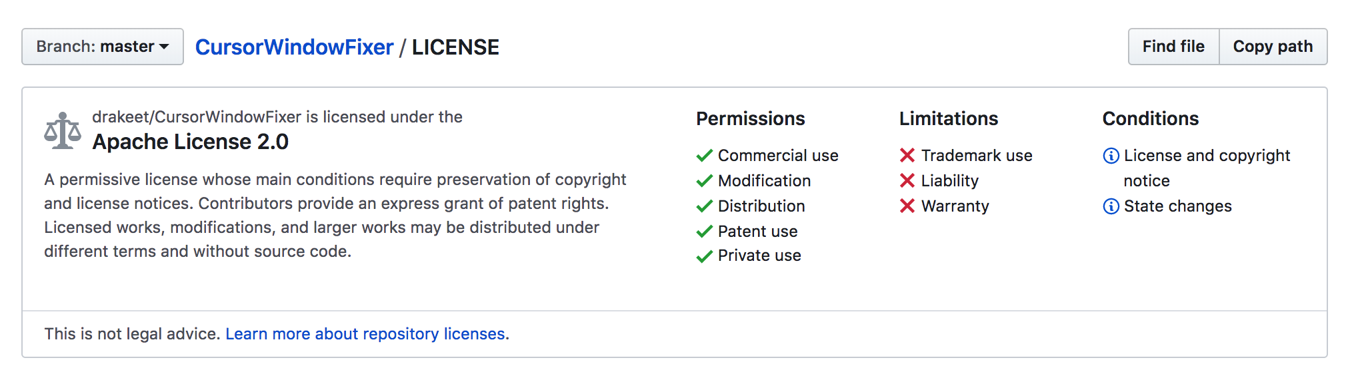The image size is (1352, 374).
Task: Click the Conditions column heading
Action: point(1151,118)
